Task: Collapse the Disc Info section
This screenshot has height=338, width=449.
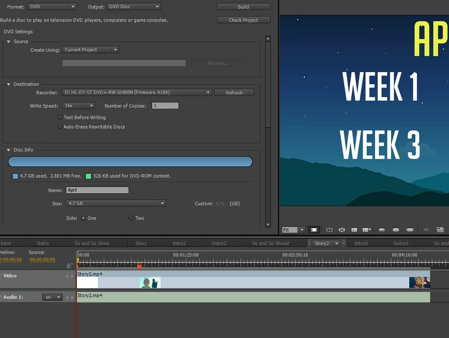Action: [9, 150]
